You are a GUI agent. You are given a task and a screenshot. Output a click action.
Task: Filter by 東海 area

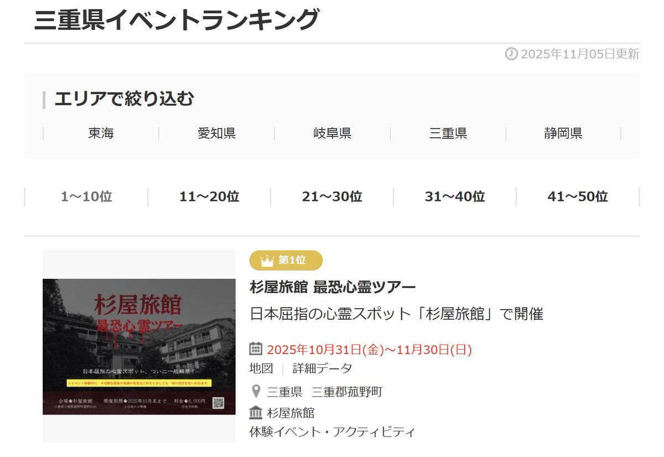pyautogui.click(x=101, y=133)
